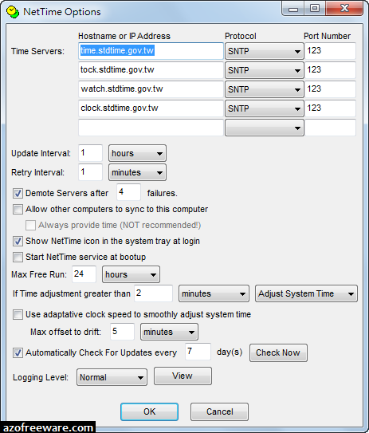Click the update check days field
Screen dimensions: 369x433
(x=198, y=352)
